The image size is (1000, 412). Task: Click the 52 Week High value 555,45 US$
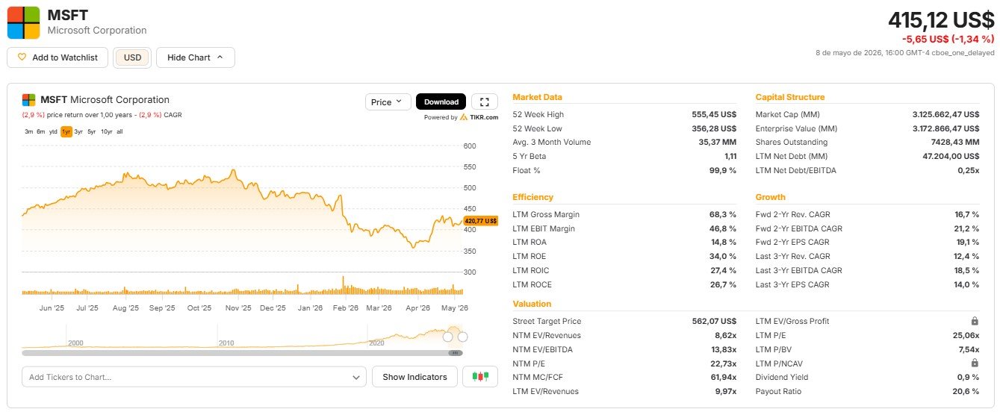point(714,114)
